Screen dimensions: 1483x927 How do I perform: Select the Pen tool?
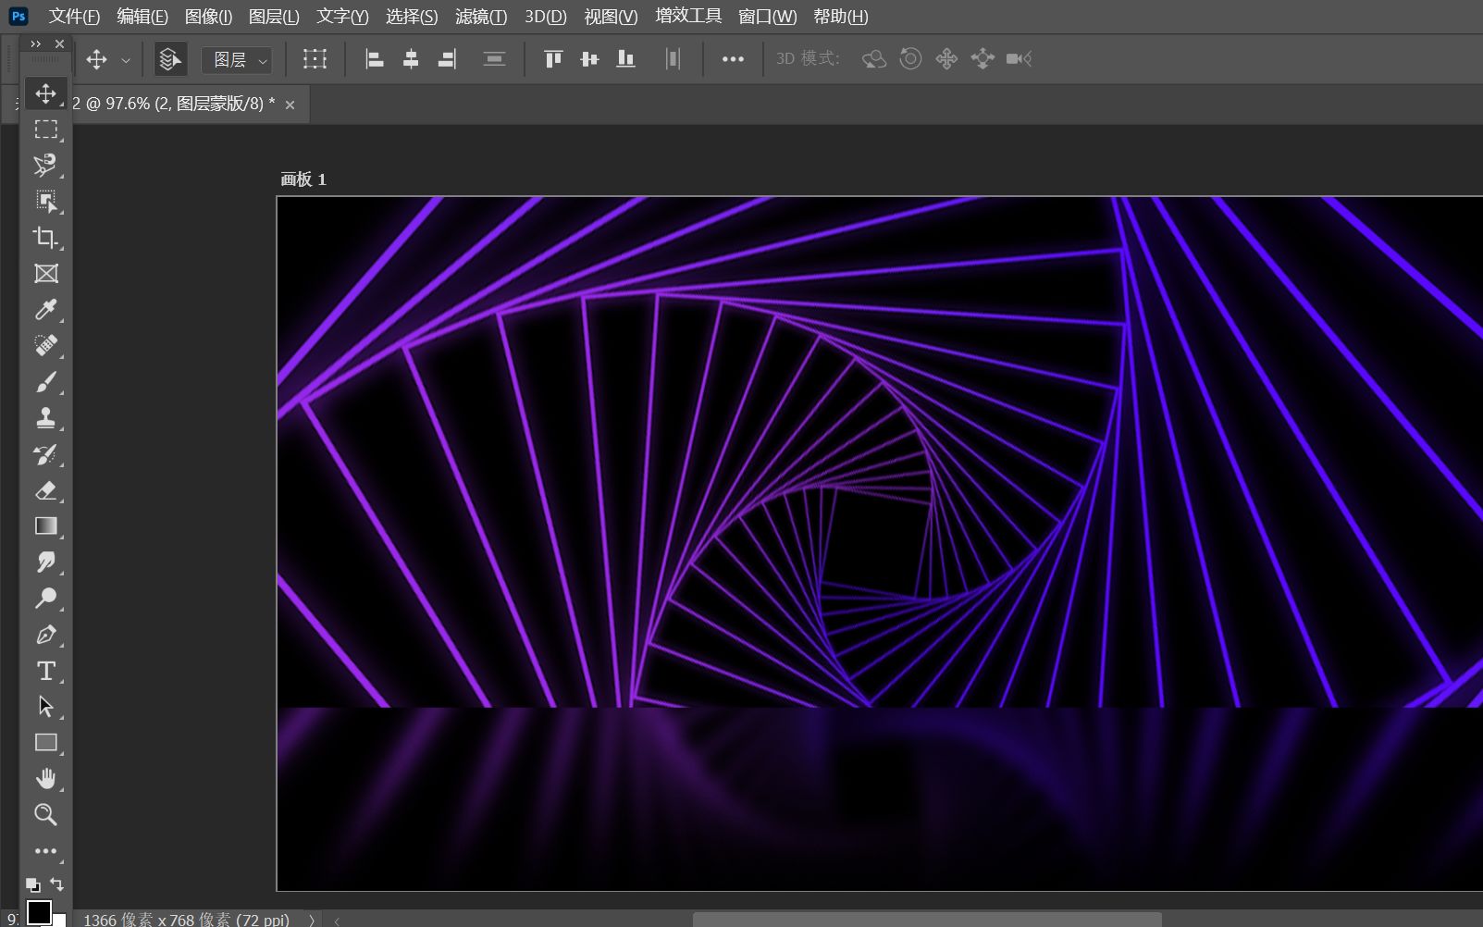pos(45,635)
